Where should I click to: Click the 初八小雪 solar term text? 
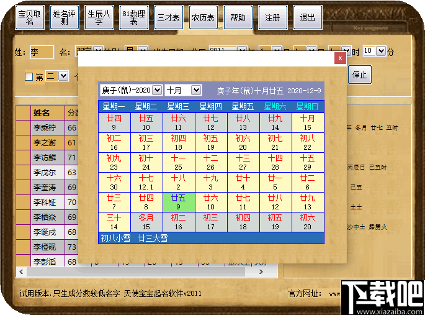(x=115, y=238)
